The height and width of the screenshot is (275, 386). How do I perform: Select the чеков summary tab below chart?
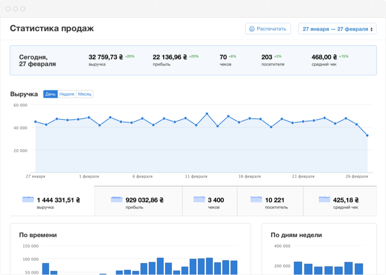[x=210, y=201]
